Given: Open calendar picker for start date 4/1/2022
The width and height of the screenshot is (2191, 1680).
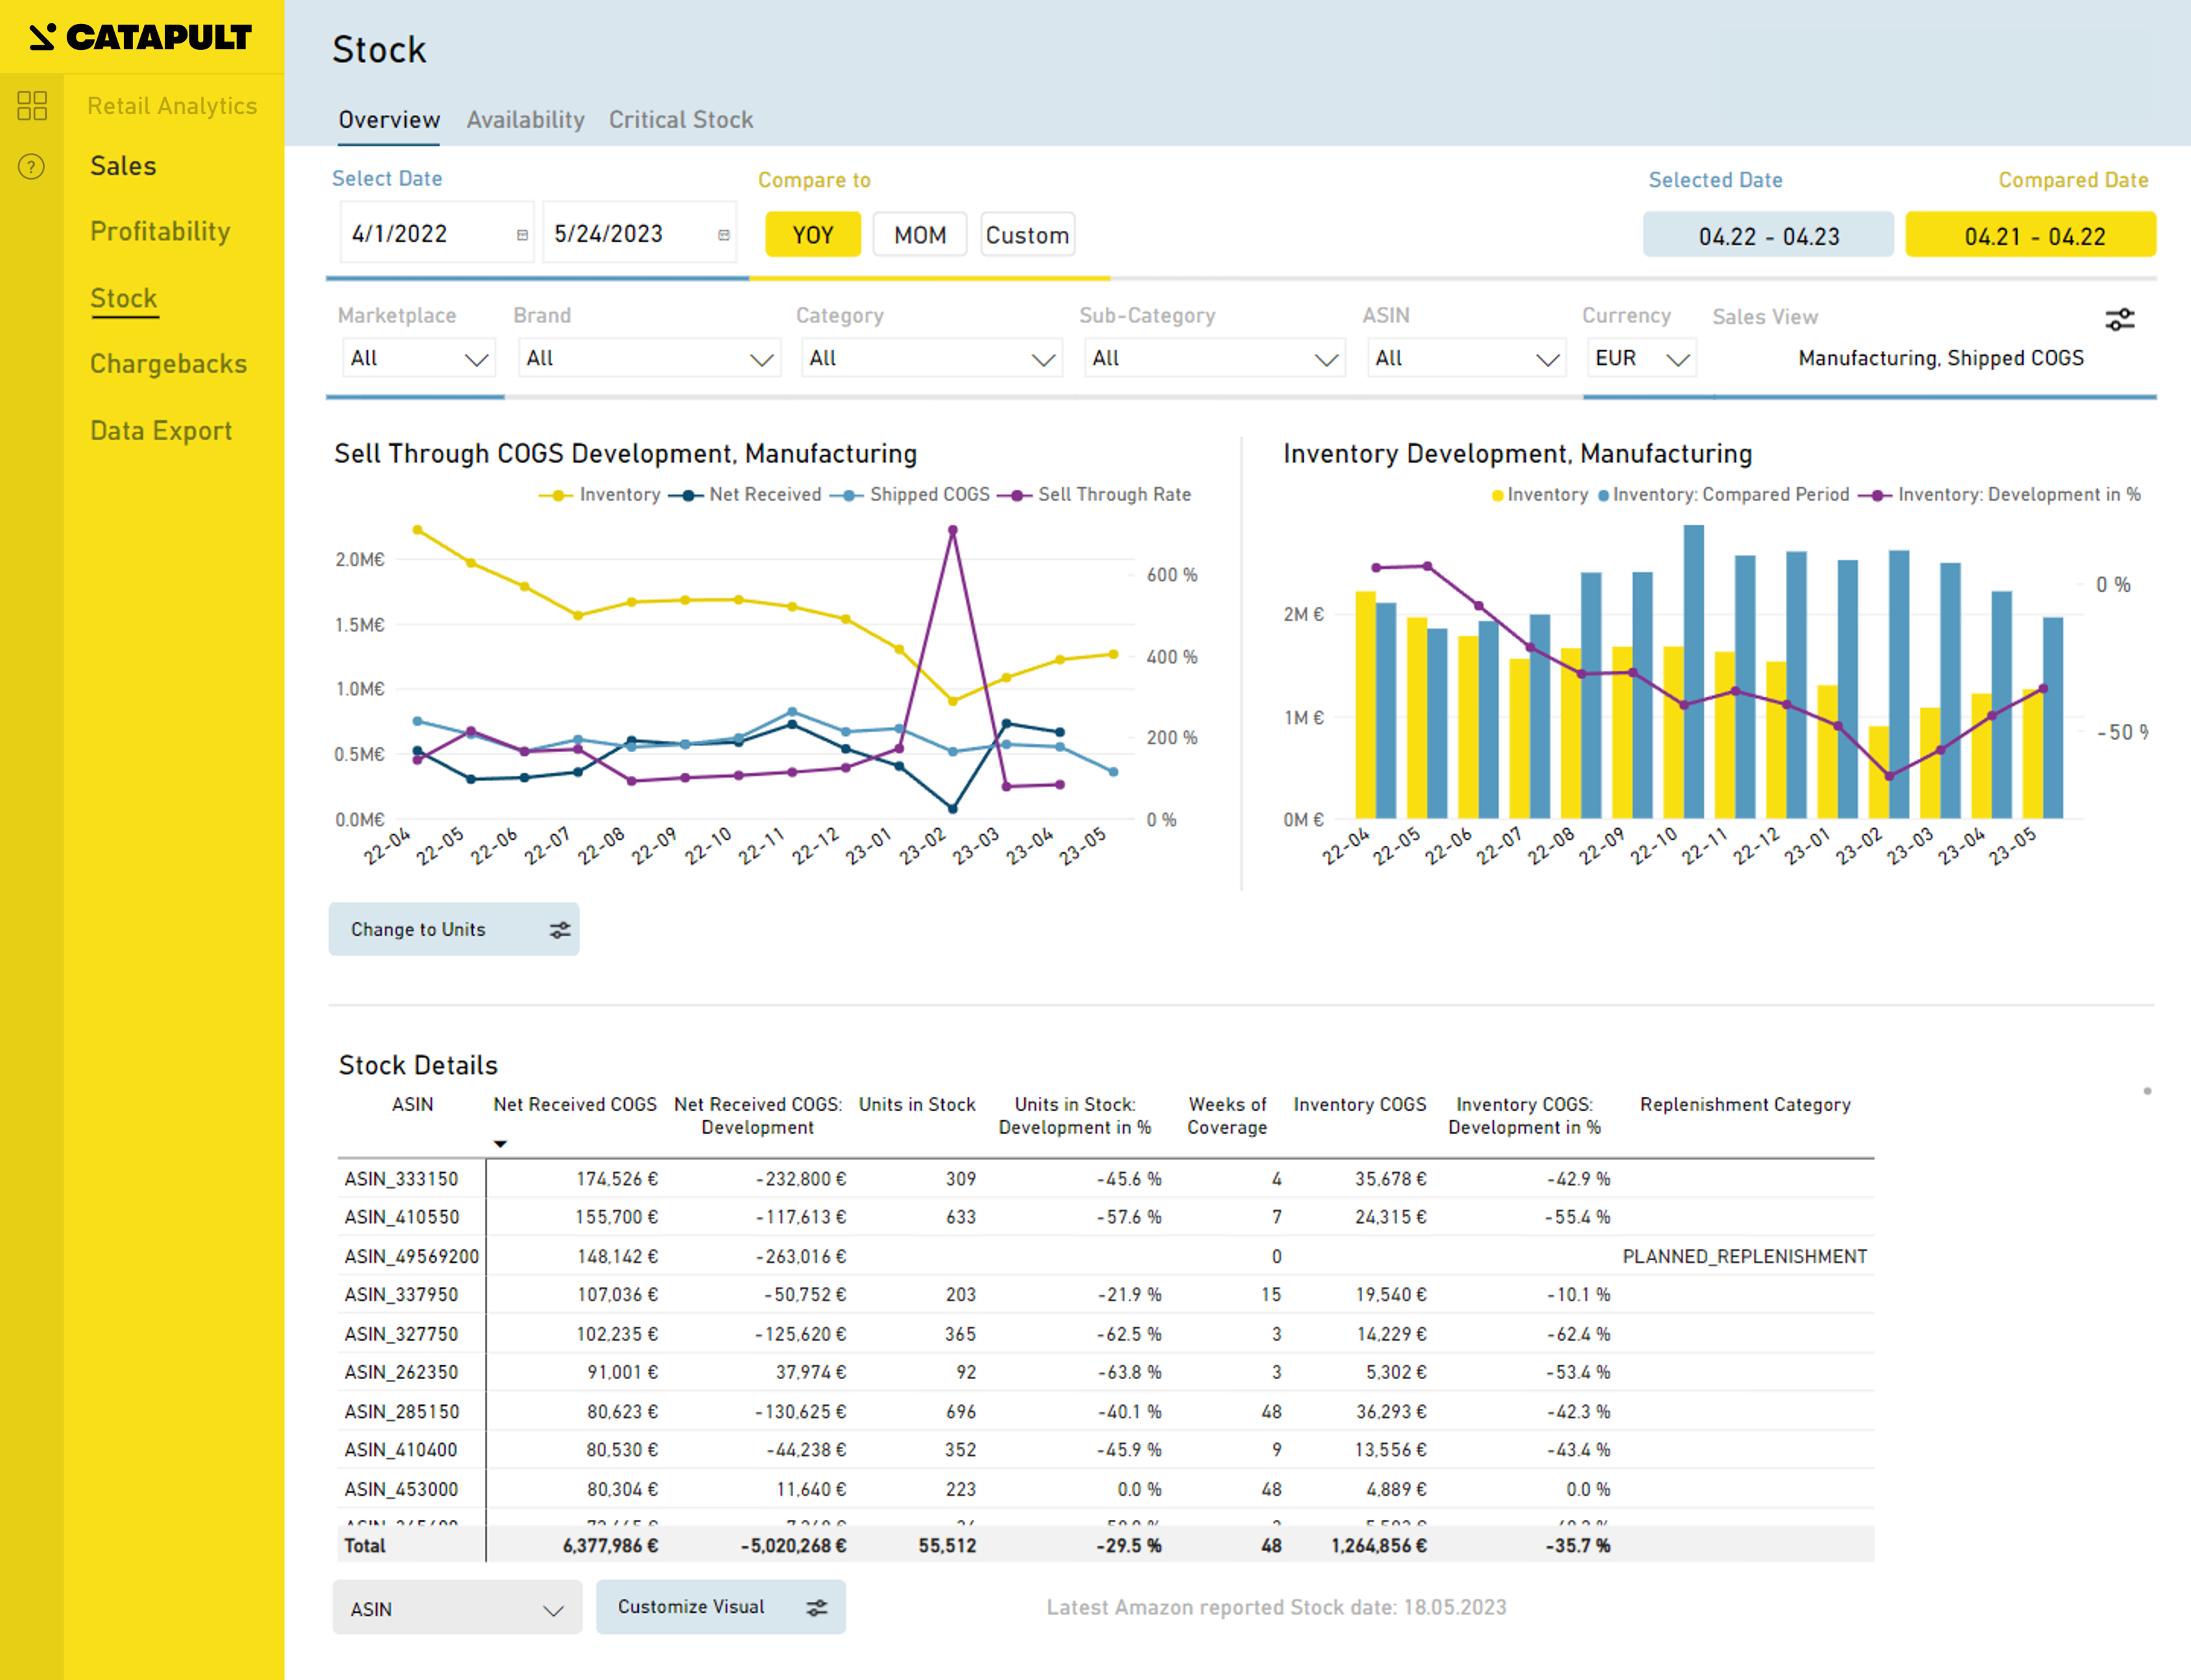Looking at the screenshot, I should point(522,235).
